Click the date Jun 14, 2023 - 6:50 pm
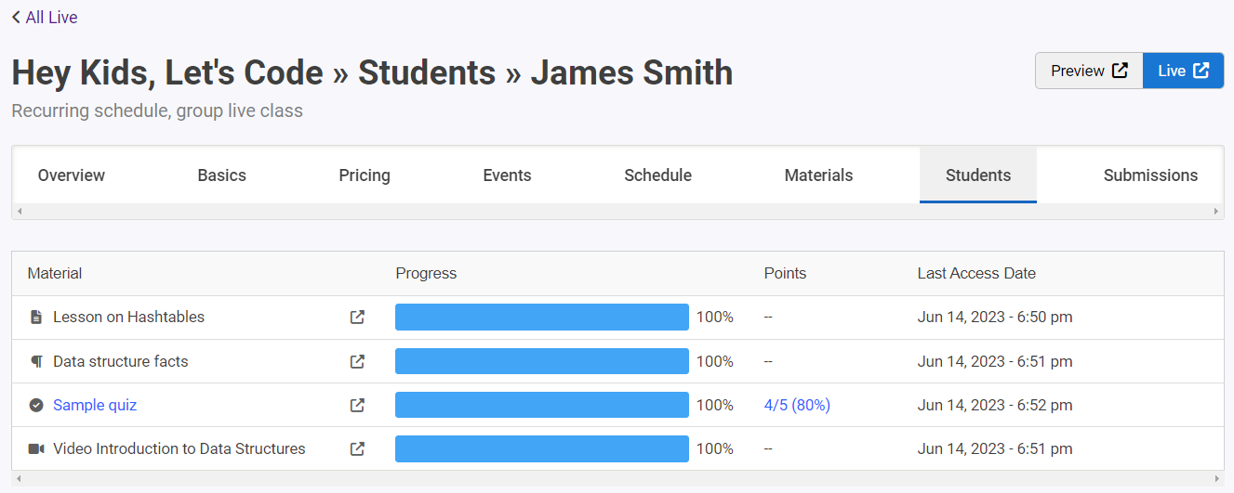Screen dimensions: 1234x493 coord(995,318)
